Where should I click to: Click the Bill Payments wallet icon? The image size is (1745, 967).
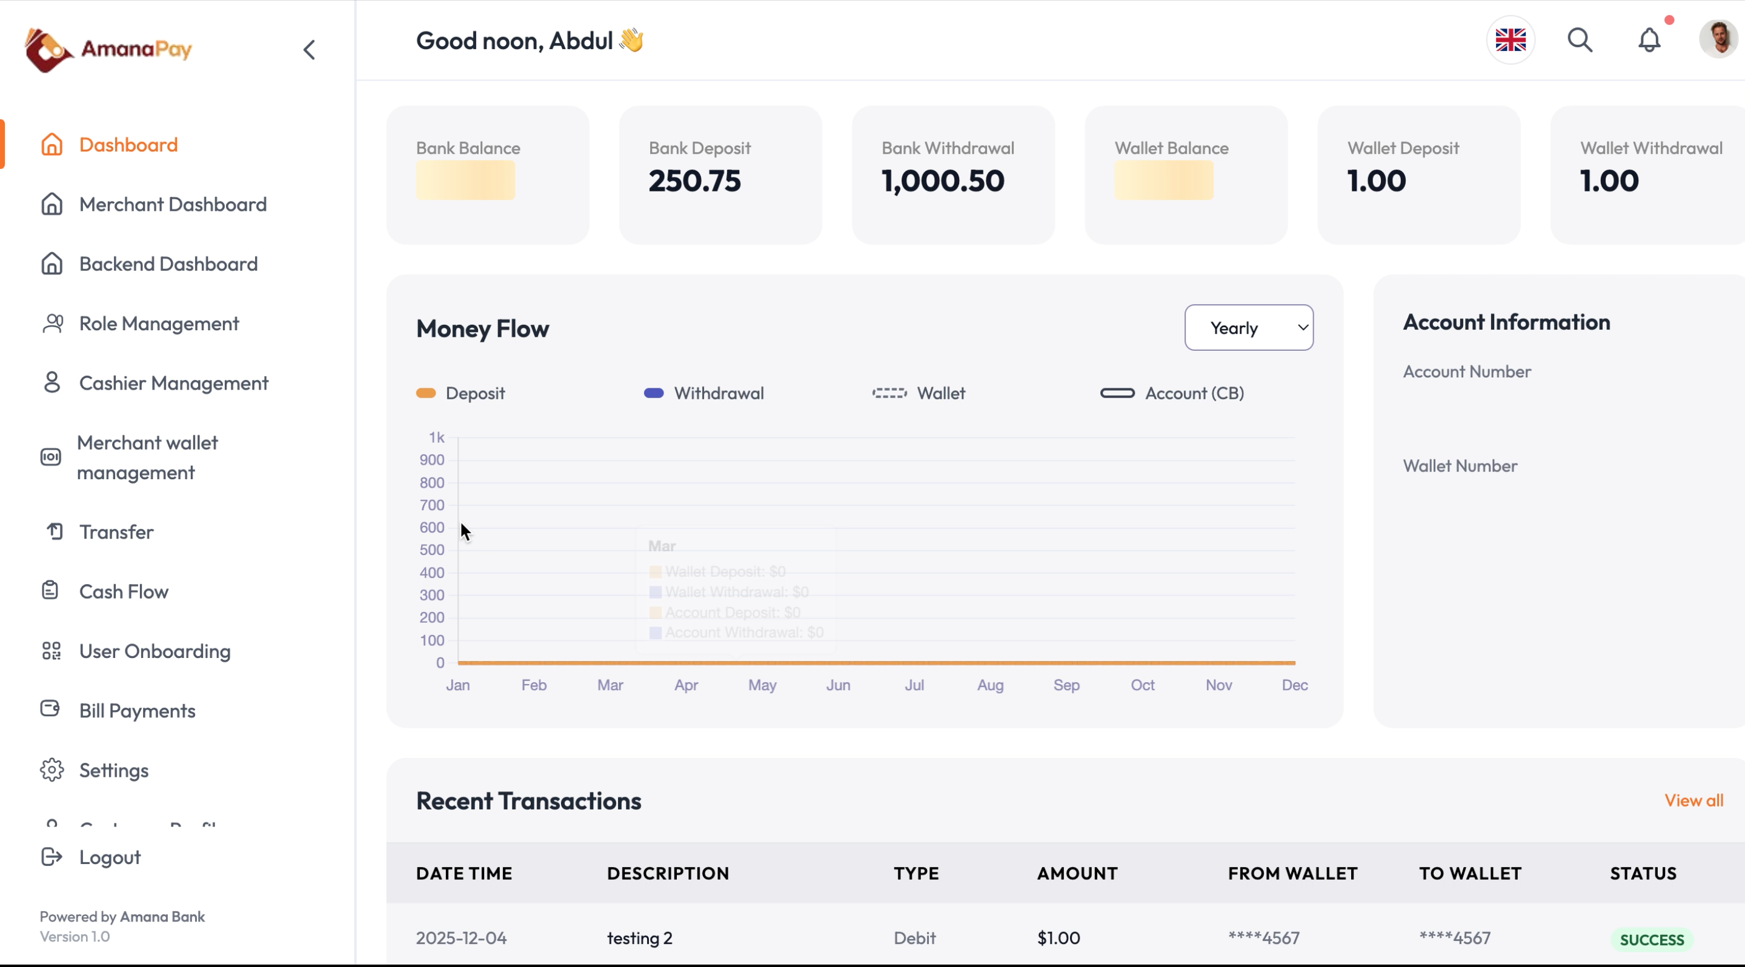click(50, 709)
